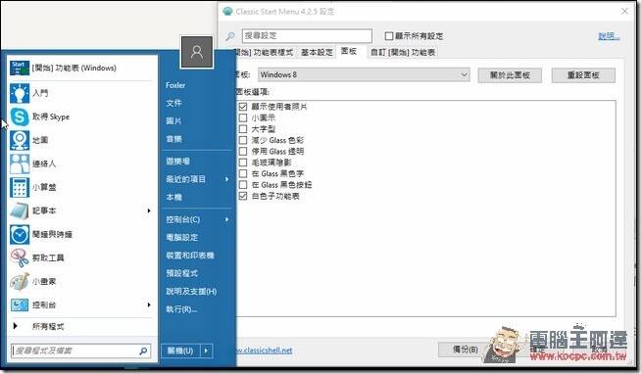The height and width of the screenshot is (374, 641).
Task: Open the Paint palette icon
Action: pyautogui.click(x=20, y=282)
